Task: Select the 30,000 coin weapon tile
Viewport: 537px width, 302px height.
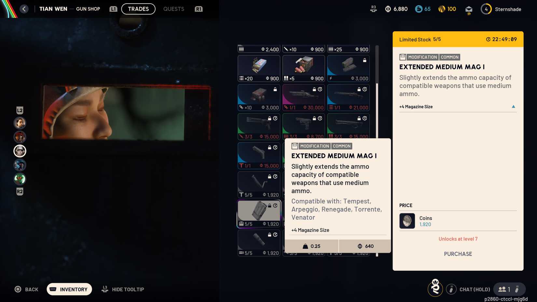Action: (x=303, y=97)
